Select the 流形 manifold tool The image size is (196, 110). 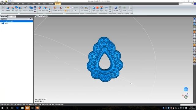coord(21,9)
